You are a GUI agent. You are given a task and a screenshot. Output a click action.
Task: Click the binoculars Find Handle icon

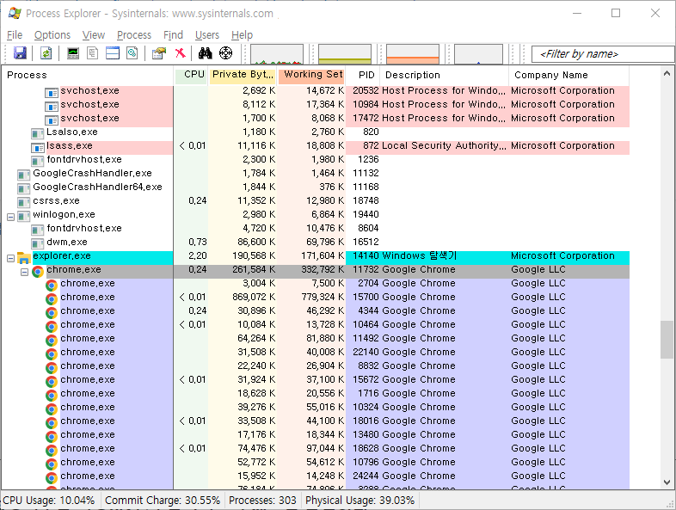point(206,53)
